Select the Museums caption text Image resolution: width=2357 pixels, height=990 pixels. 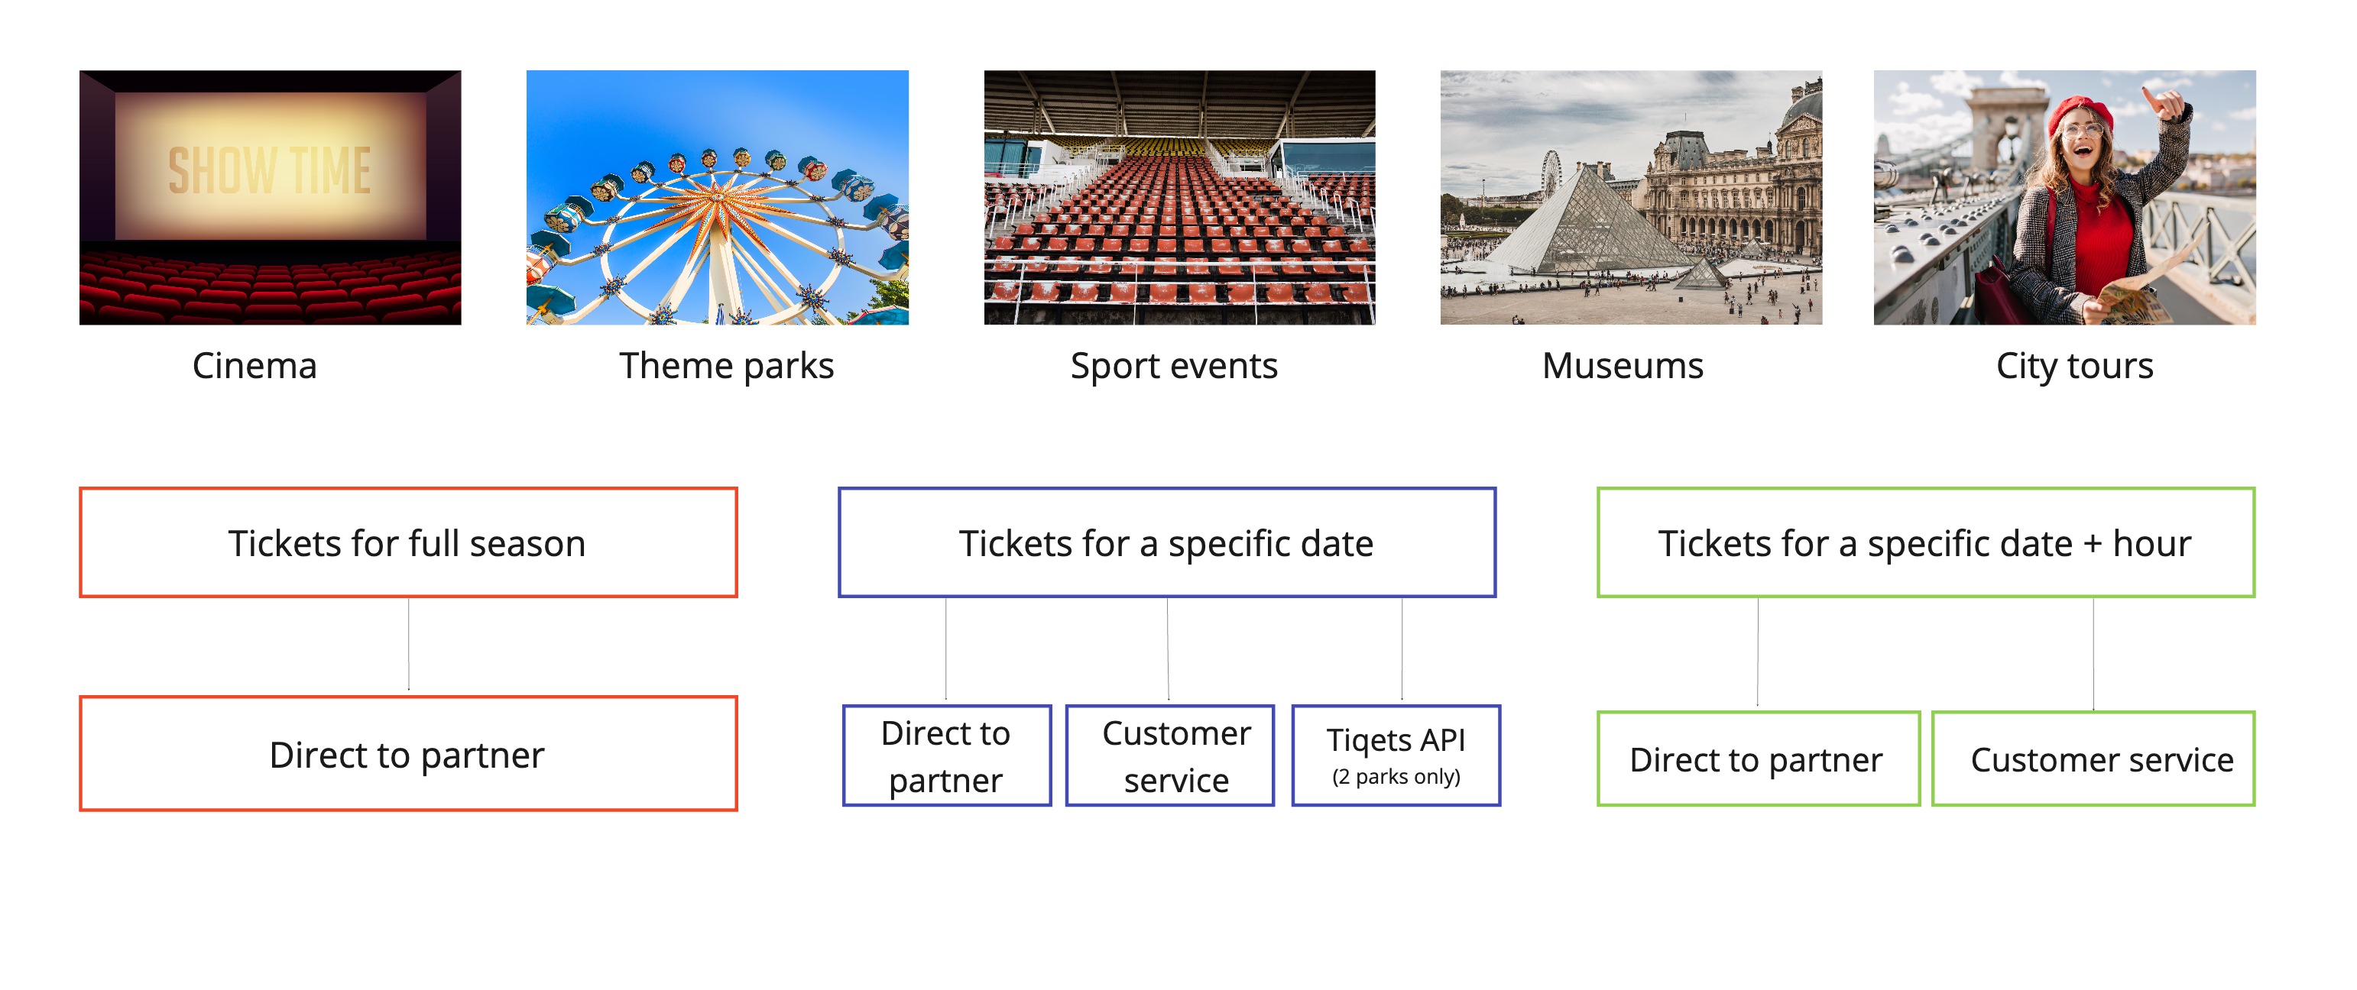[x=1623, y=366]
